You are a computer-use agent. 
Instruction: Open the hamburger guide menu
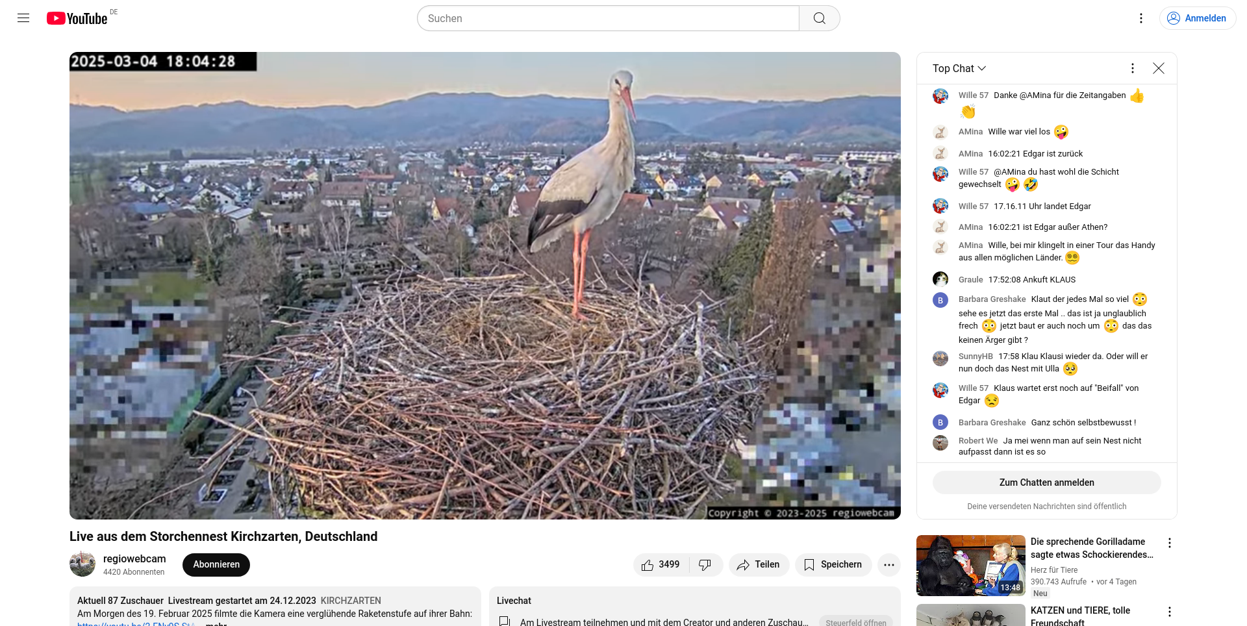[x=23, y=18]
